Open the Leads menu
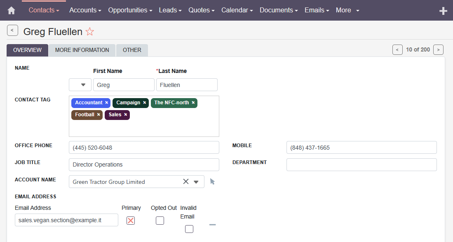The image size is (453, 242). (x=170, y=10)
